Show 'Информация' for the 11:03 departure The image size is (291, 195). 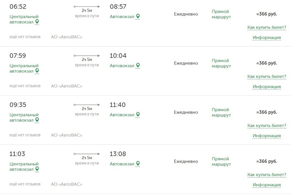coord(267,185)
